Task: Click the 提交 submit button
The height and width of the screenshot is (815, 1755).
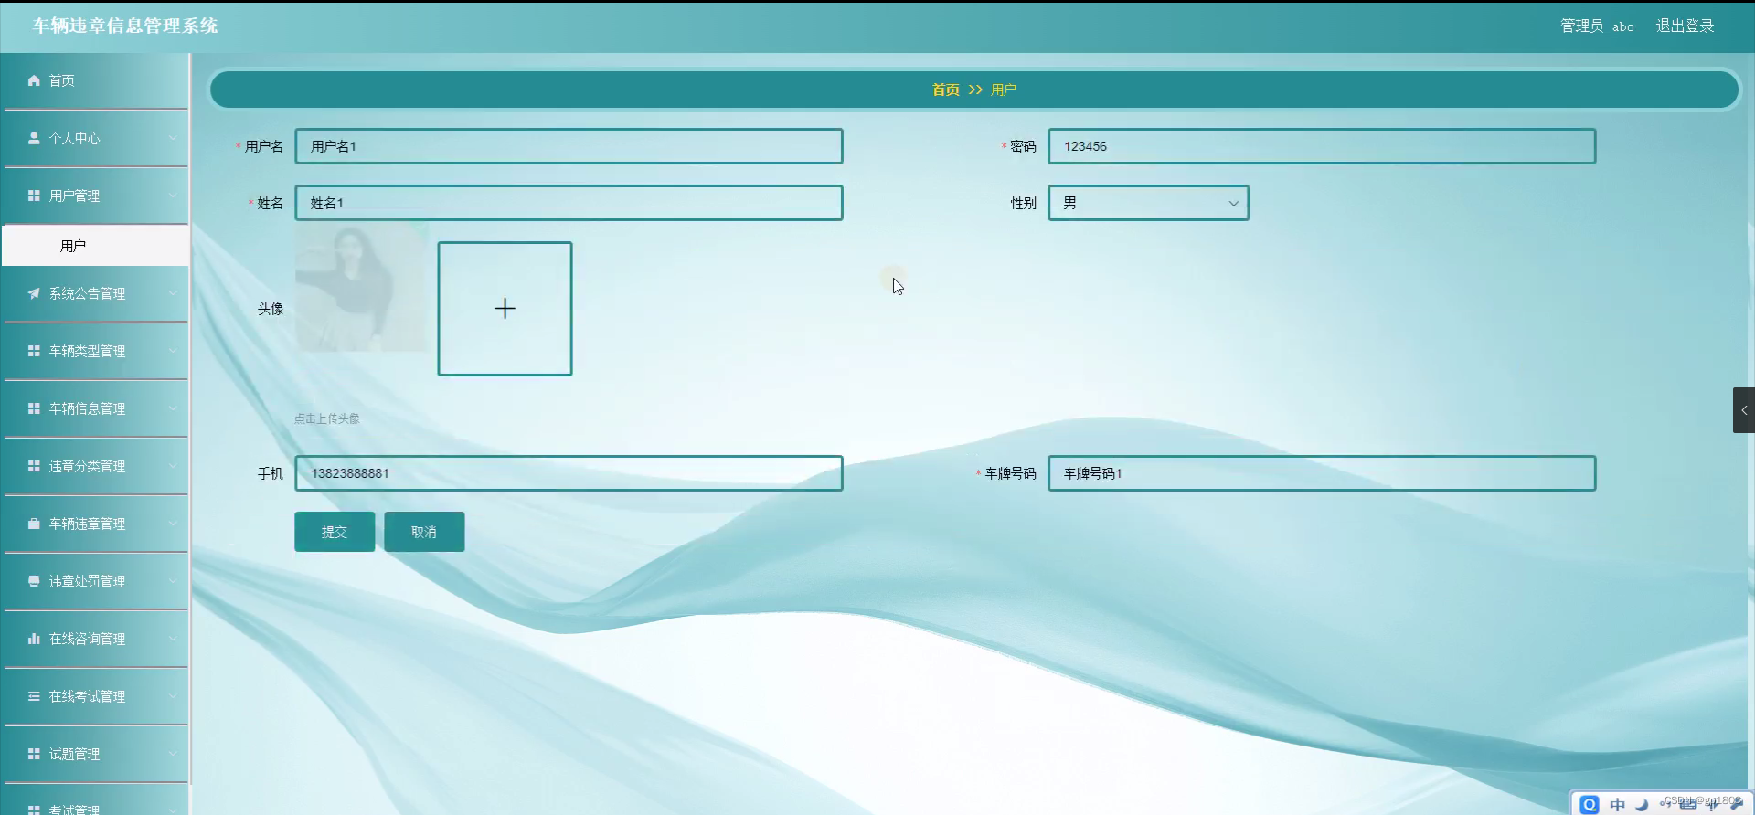Action: (x=335, y=532)
